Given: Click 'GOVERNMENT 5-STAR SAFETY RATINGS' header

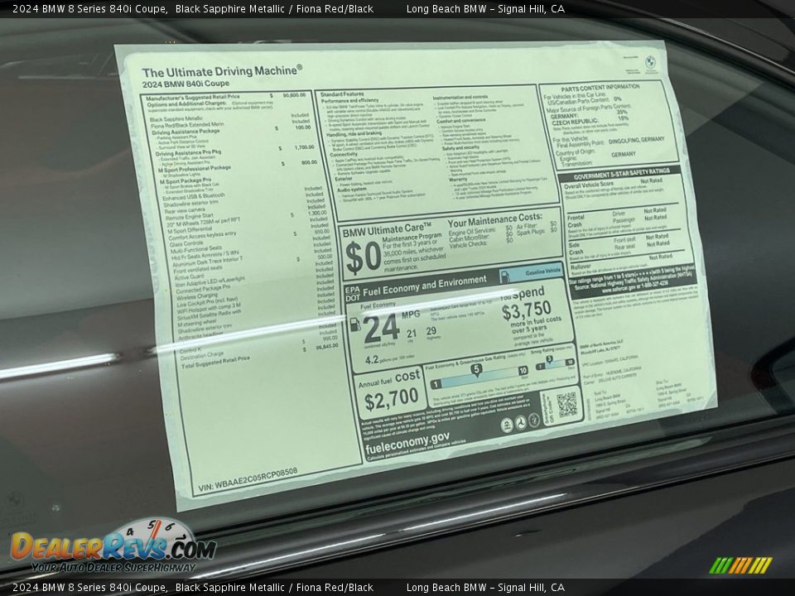Looking at the screenshot, I should click(622, 174).
